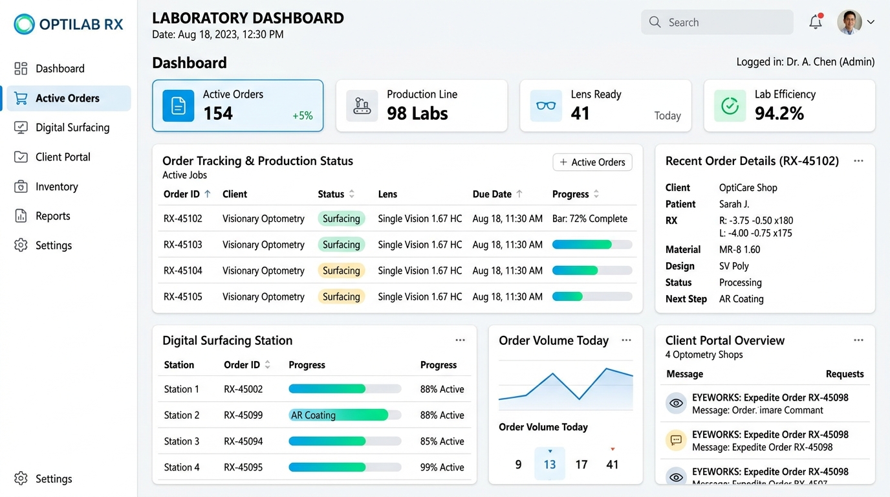The width and height of the screenshot is (890, 497).
Task: Click the Active Orders document icon tile
Action: tap(179, 105)
